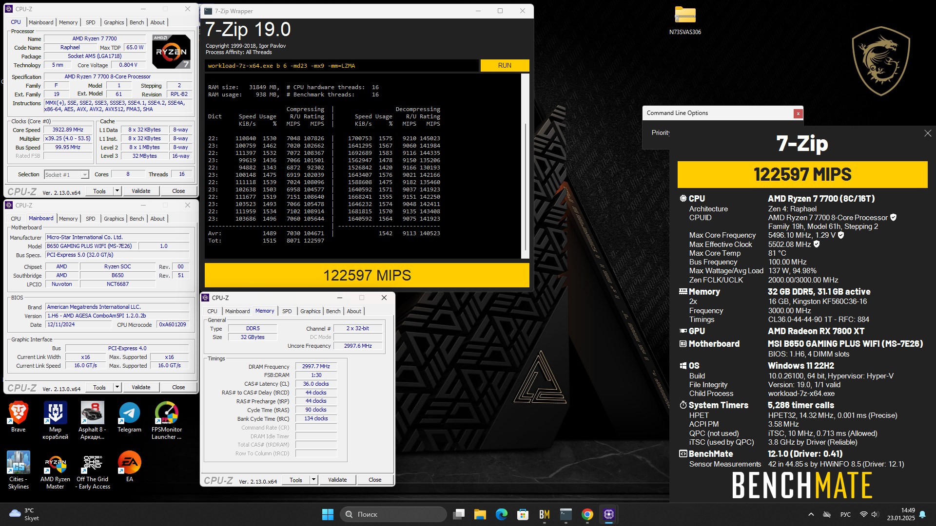936x526 pixels.
Task: Click the Ryzen 7 logo in CPU-Z
Action: (171, 51)
